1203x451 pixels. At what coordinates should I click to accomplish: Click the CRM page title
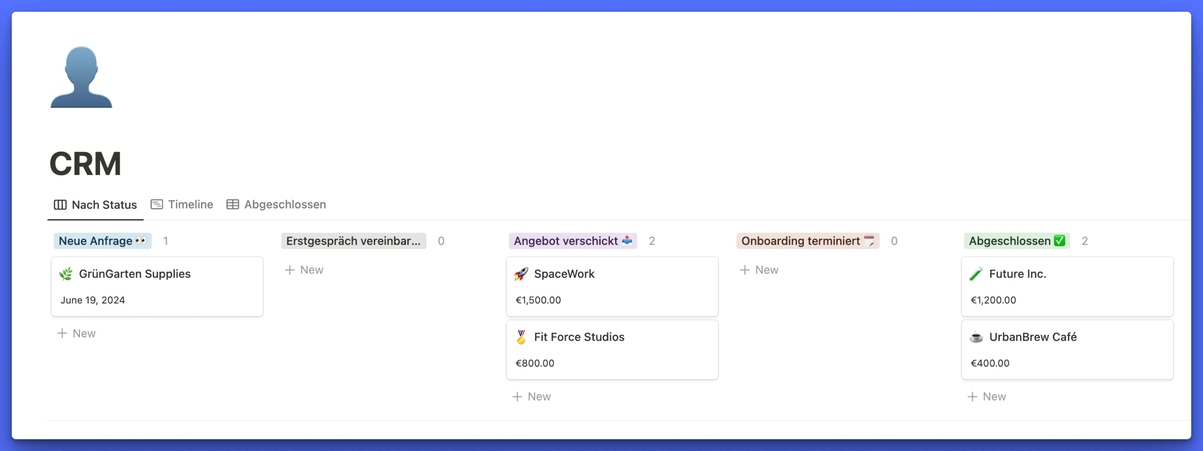pos(86,164)
